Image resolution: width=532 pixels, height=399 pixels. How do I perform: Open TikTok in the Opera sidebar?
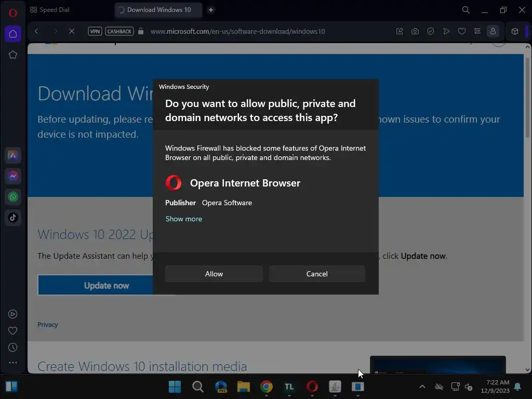pos(13,218)
